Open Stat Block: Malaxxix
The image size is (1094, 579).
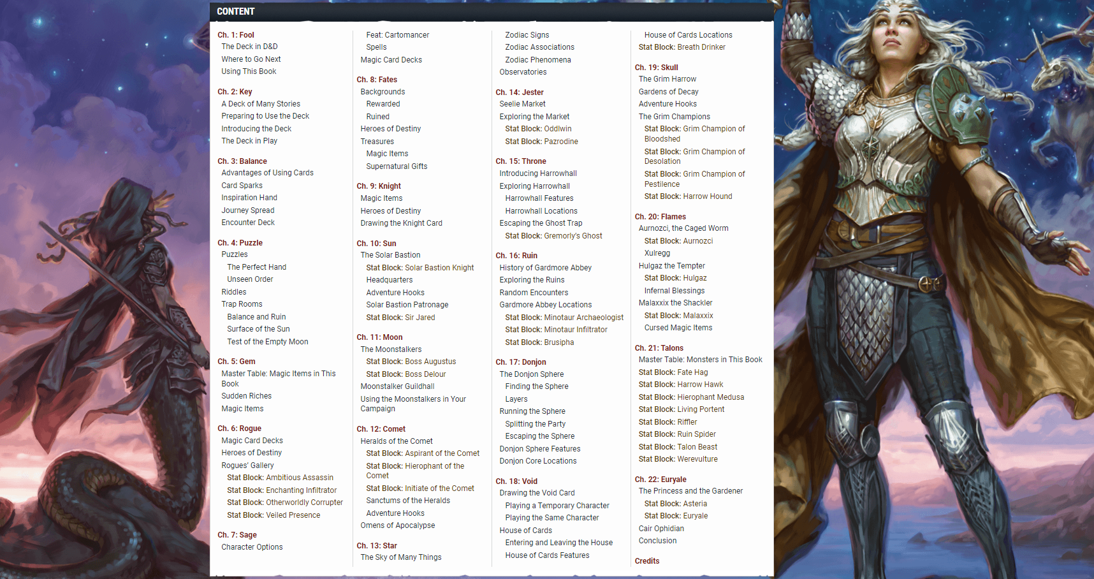(678, 316)
